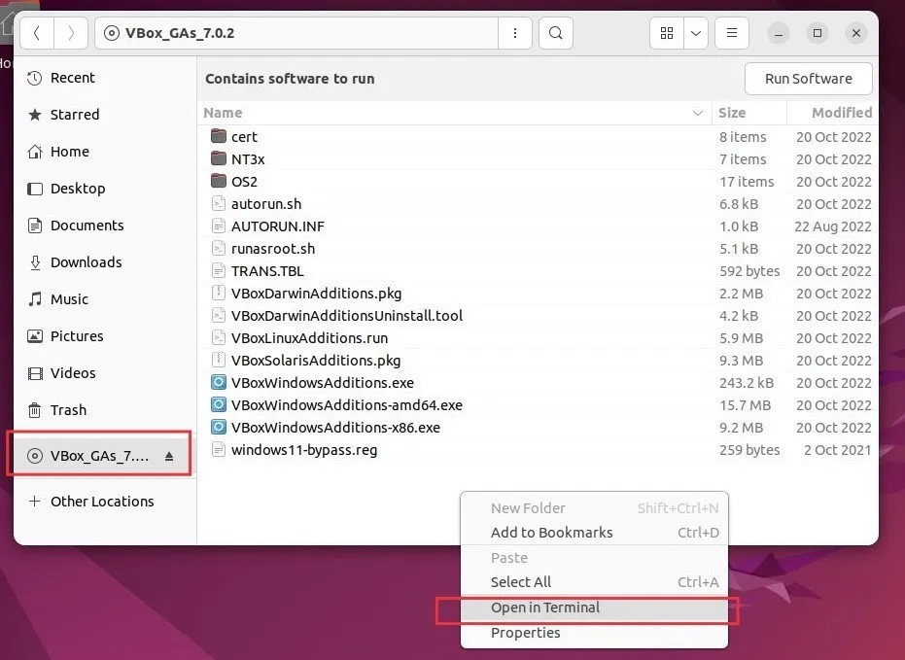Sort by the Name column header

click(x=224, y=113)
